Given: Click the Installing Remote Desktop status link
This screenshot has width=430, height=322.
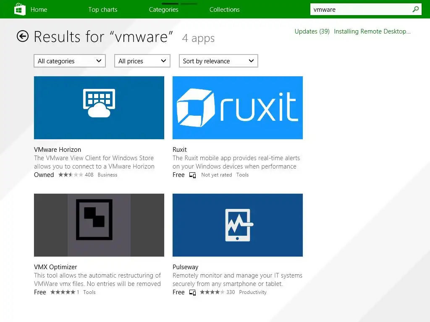Looking at the screenshot, I should [x=372, y=31].
